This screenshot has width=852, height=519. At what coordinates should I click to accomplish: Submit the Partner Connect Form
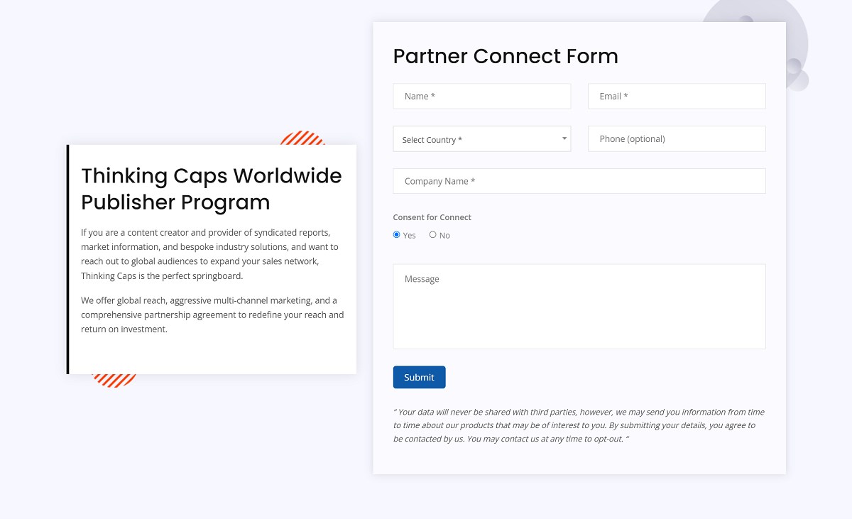coord(419,377)
